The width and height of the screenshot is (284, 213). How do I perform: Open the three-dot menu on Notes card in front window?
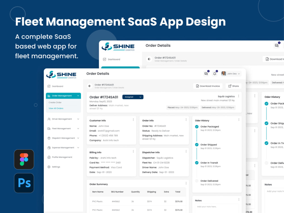coord(239,199)
